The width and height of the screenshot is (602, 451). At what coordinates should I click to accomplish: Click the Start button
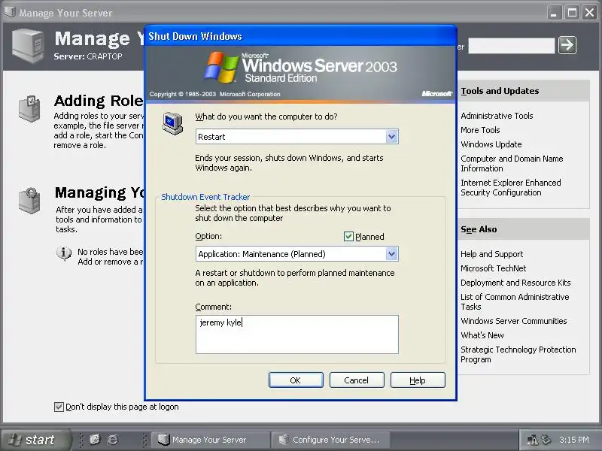[x=35, y=440]
